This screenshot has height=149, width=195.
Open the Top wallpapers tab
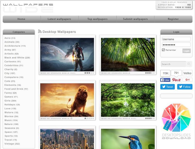97,19
